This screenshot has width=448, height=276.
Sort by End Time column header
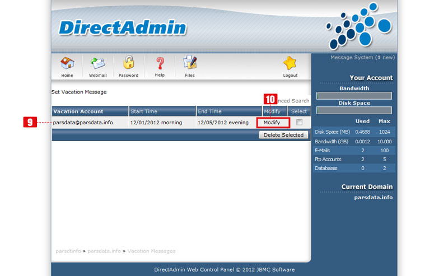209,111
